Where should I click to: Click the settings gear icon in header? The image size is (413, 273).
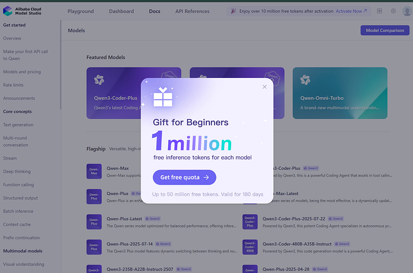394,11
